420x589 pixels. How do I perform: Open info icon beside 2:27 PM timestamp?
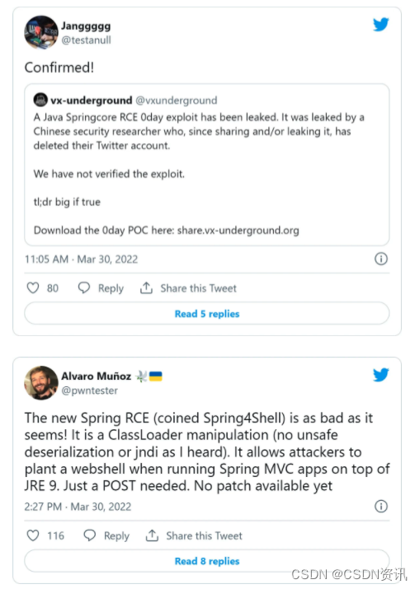coord(381,507)
